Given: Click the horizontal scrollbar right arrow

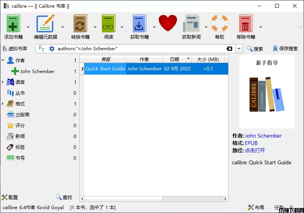Looking at the screenshot, I should point(225,199).
